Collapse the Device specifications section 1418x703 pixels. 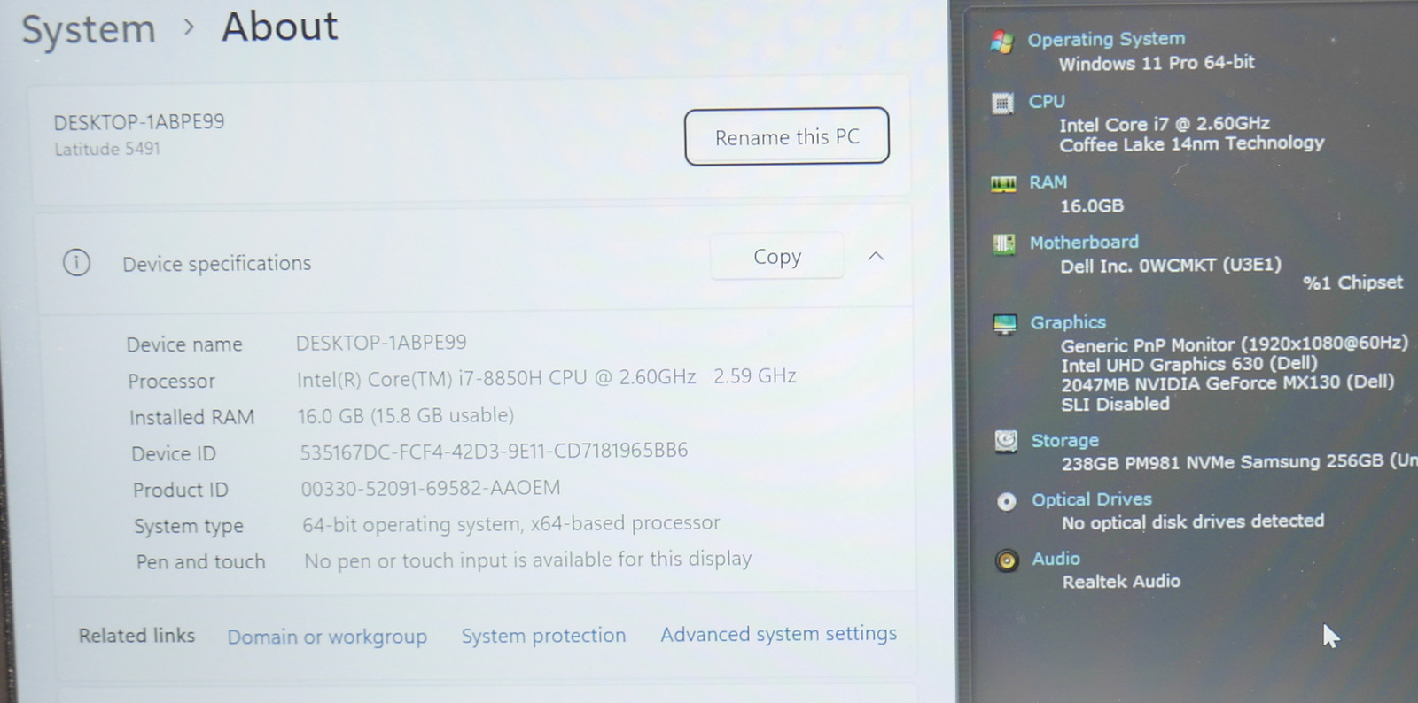[x=876, y=257]
